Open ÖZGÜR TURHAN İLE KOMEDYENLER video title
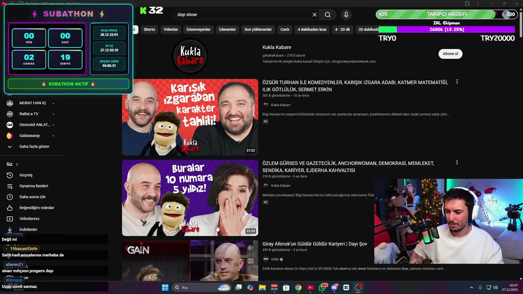Image resolution: width=523 pixels, height=294 pixels. [355, 86]
